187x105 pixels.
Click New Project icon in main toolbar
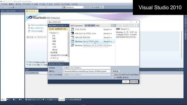click(x=2, y=7)
